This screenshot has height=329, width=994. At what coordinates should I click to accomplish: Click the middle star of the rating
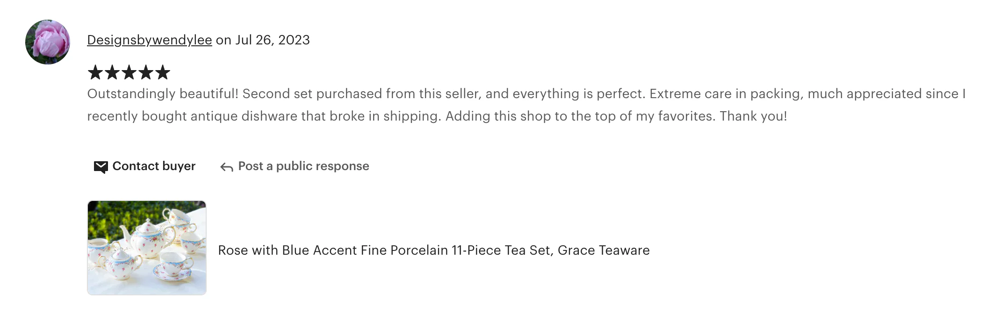[129, 72]
